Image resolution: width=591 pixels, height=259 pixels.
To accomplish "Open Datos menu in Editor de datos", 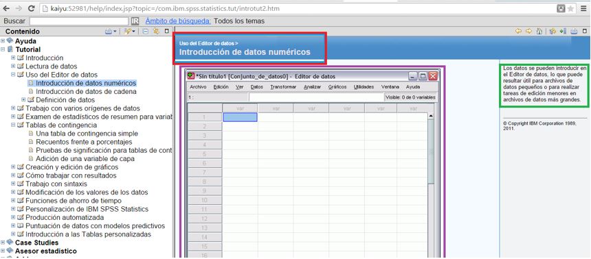I will 257,87.
